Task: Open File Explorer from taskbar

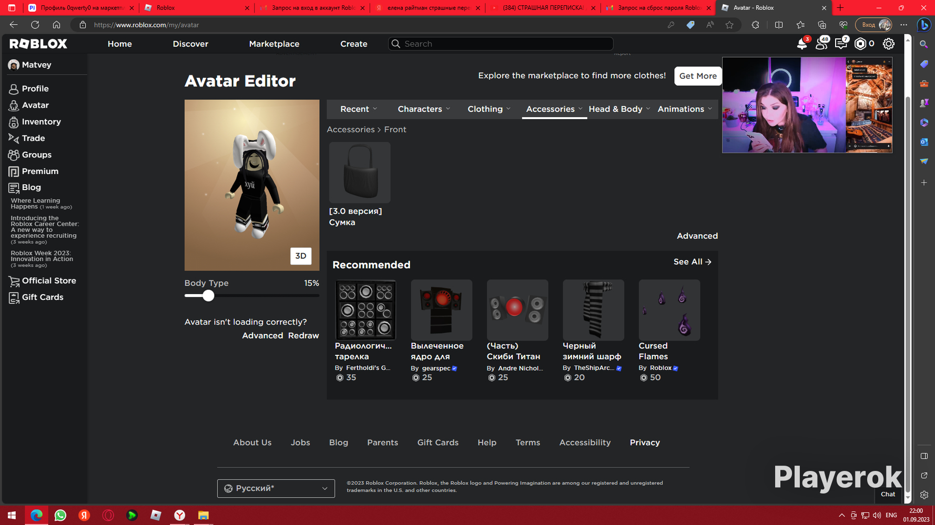Action: [x=204, y=515]
